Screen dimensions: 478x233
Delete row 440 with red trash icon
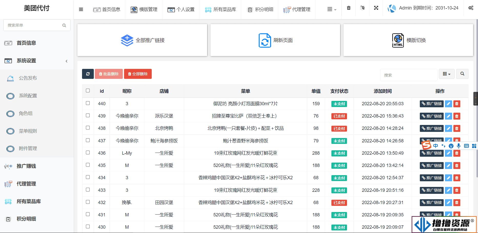(457, 104)
